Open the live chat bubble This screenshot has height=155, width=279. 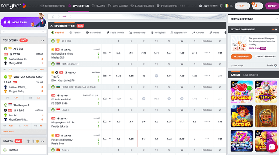(272, 147)
